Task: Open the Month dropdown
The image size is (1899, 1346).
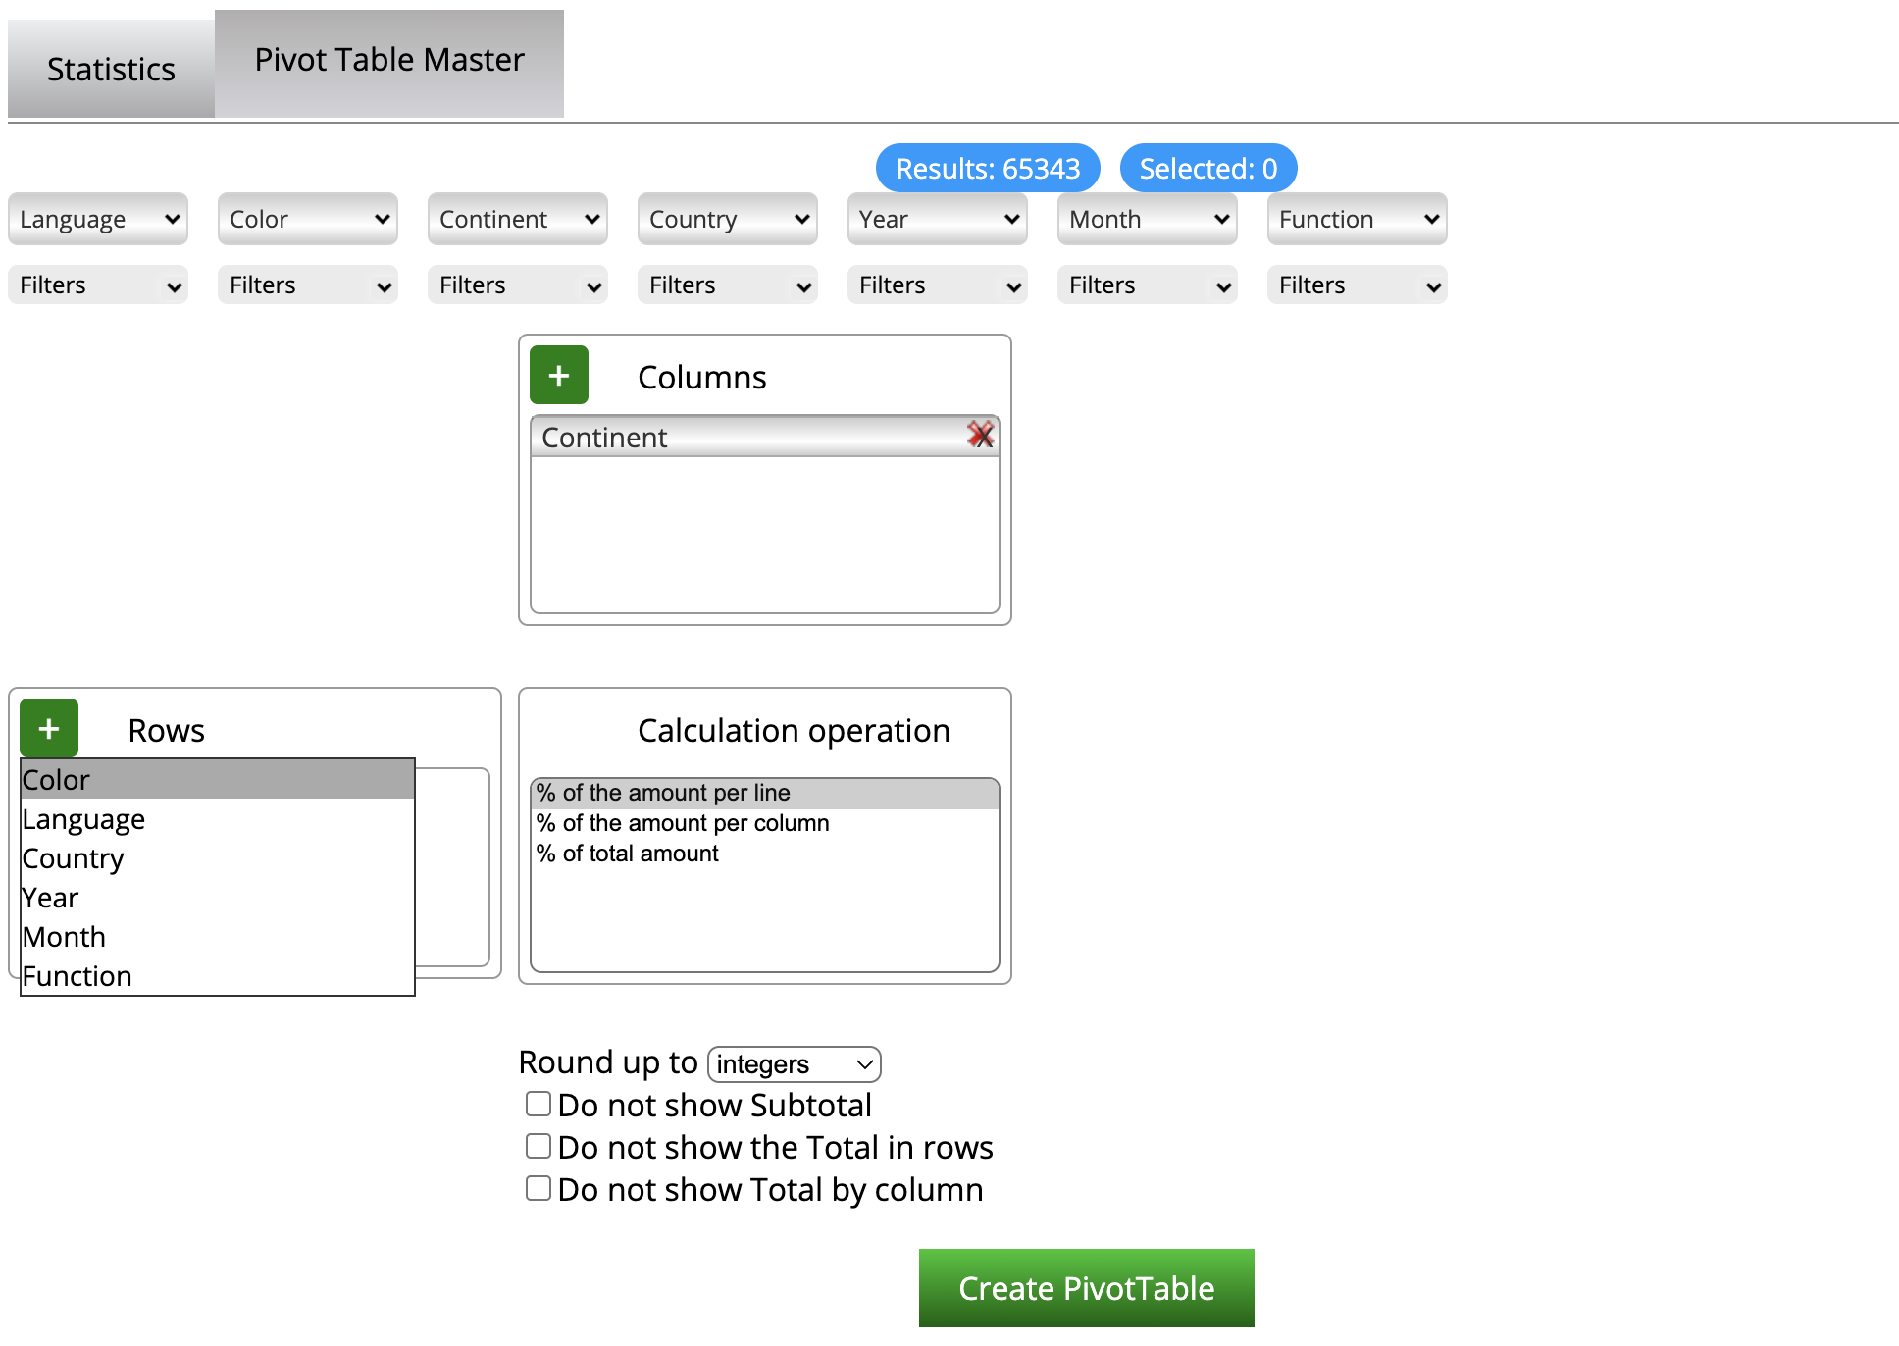Action: [x=1148, y=219]
